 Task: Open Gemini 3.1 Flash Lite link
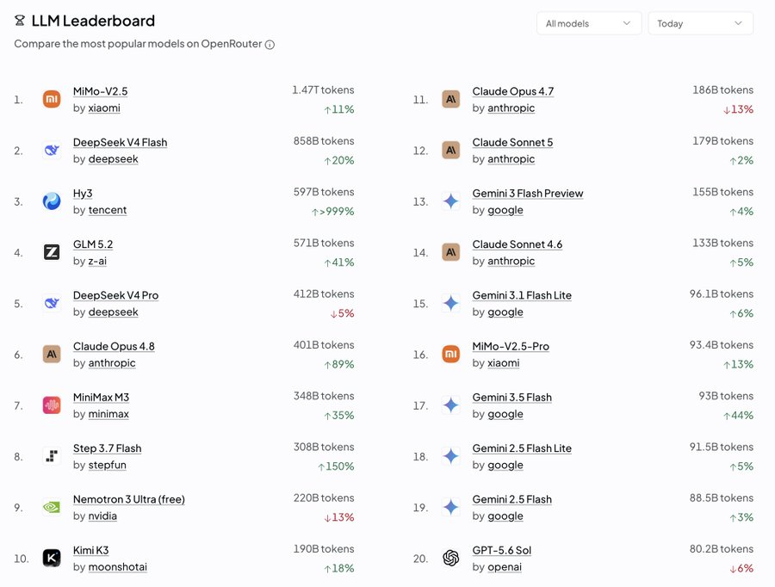tap(522, 295)
